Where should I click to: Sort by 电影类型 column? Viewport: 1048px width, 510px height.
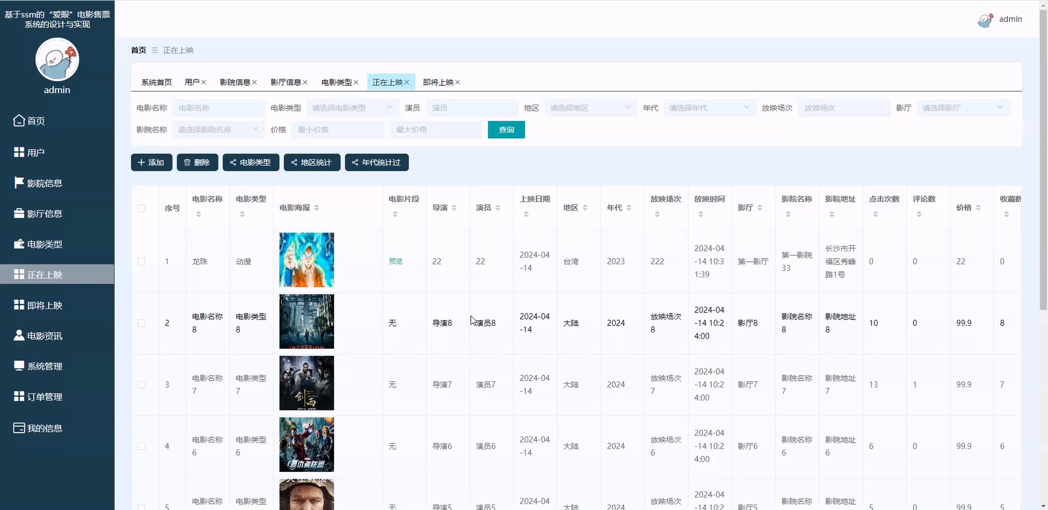[x=242, y=214]
